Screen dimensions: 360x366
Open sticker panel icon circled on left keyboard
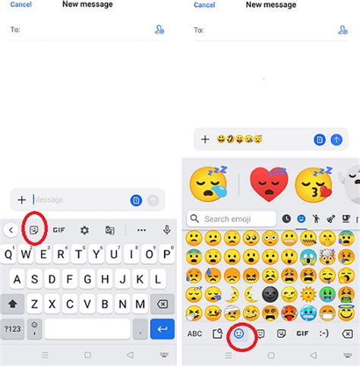point(34,230)
